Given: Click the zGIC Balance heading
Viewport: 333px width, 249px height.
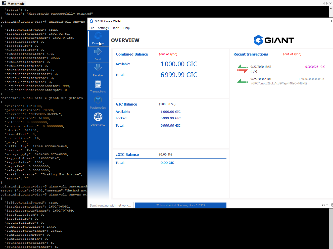Looking at the screenshot, I should click(127, 155).
